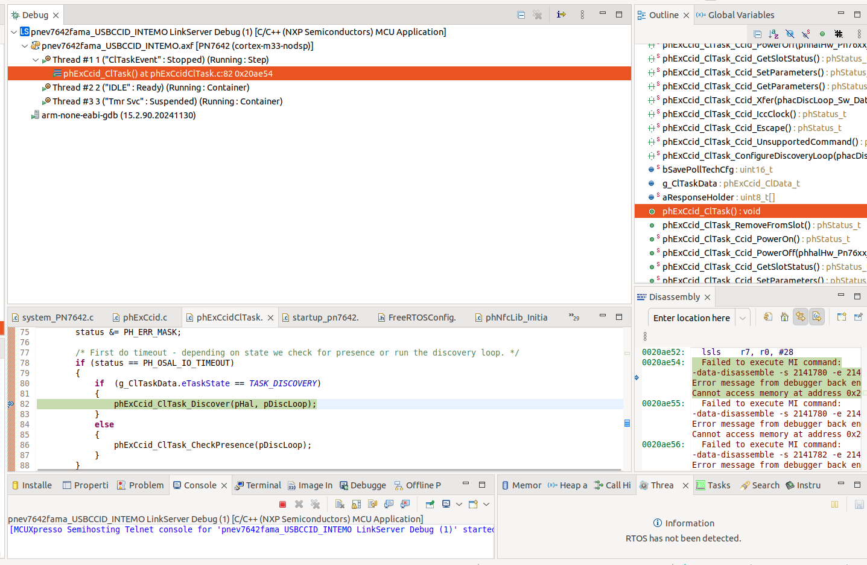The height and width of the screenshot is (565, 867).
Task: Sort Outline alphabetically (a-z icon)
Action: click(774, 34)
